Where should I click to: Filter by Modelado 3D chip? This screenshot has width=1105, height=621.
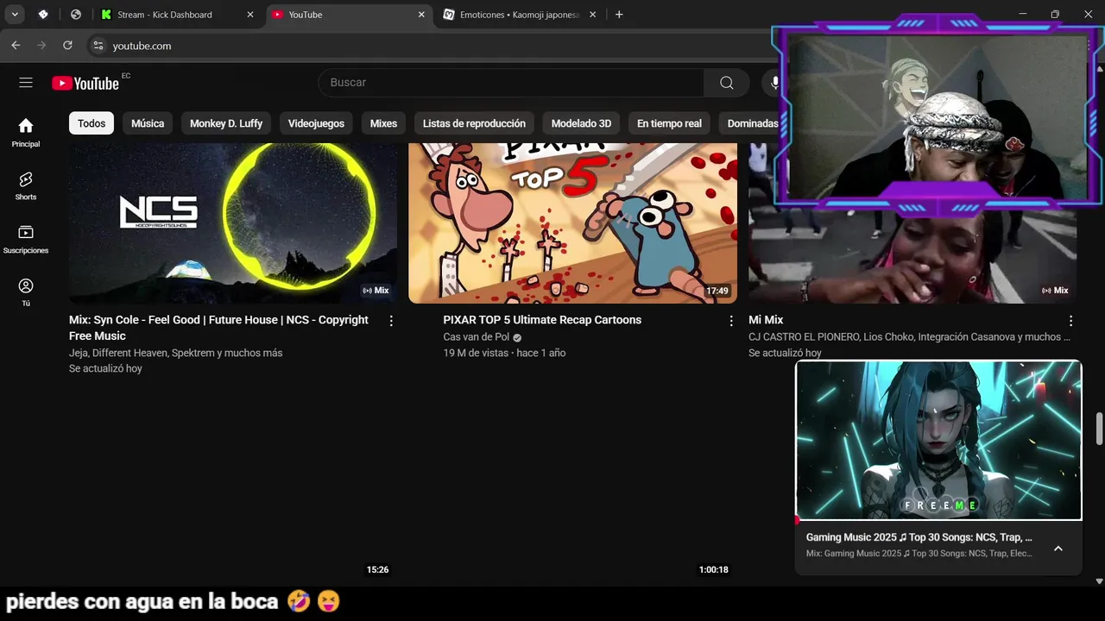[581, 123]
